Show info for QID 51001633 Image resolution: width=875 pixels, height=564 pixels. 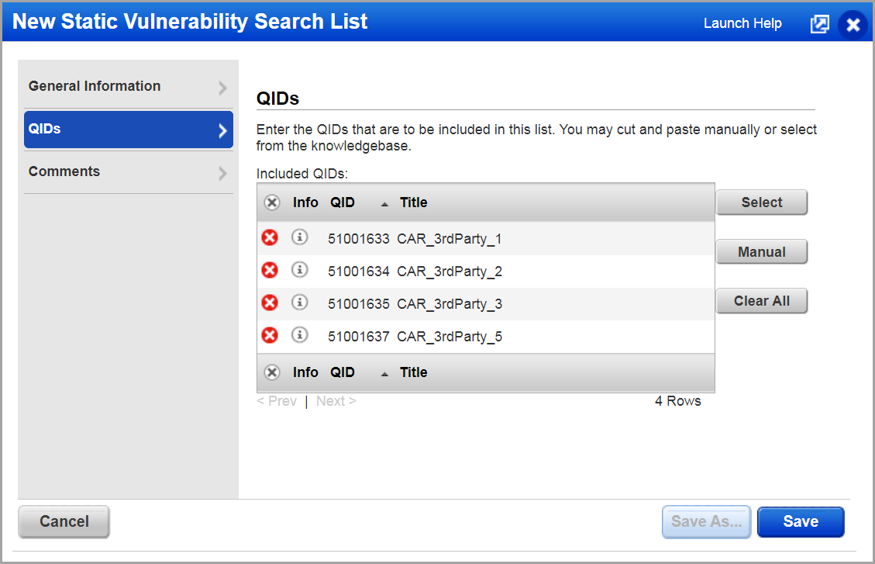point(300,237)
